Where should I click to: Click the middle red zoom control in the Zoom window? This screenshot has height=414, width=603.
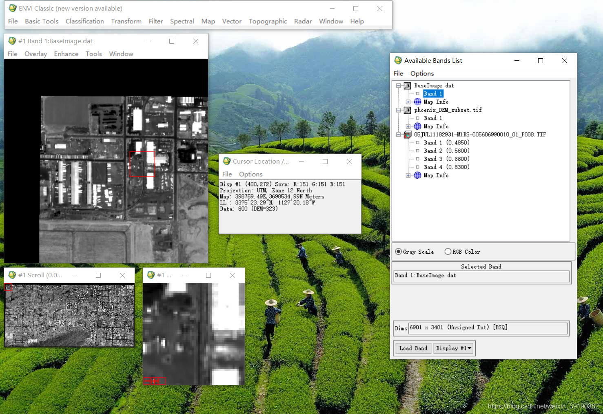[155, 381]
